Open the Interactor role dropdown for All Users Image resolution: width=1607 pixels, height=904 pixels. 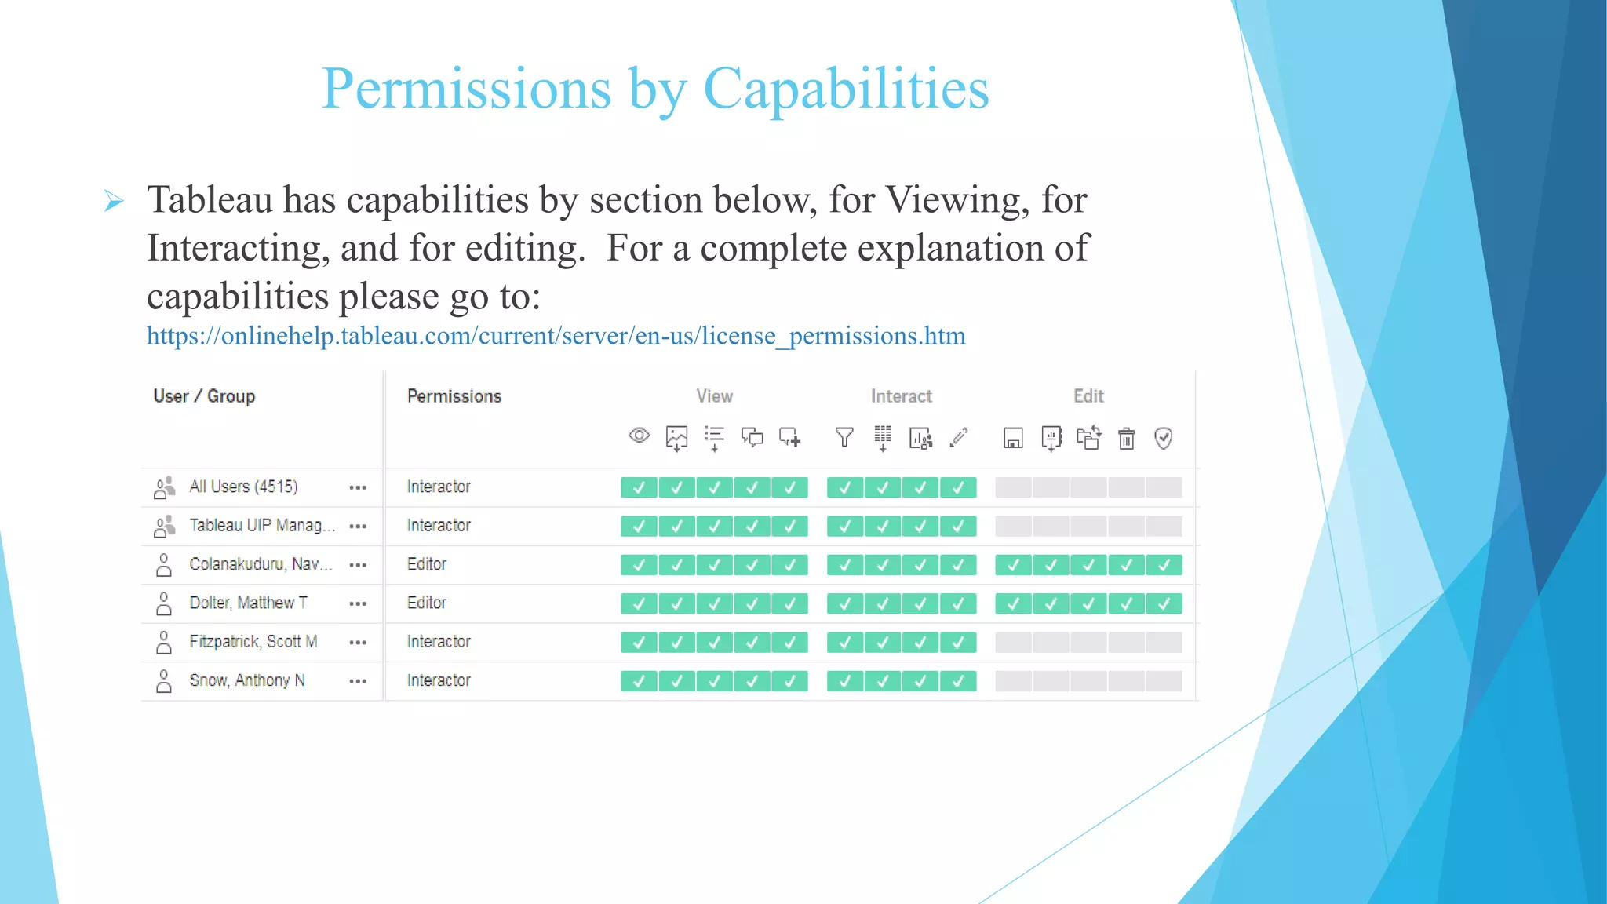point(439,487)
